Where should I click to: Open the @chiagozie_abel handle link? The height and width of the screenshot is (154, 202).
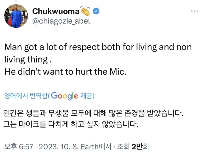coord(61,21)
